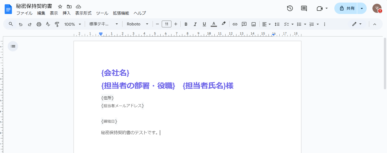Open the account avatar menu
This screenshot has height=153, width=387.
377,9
